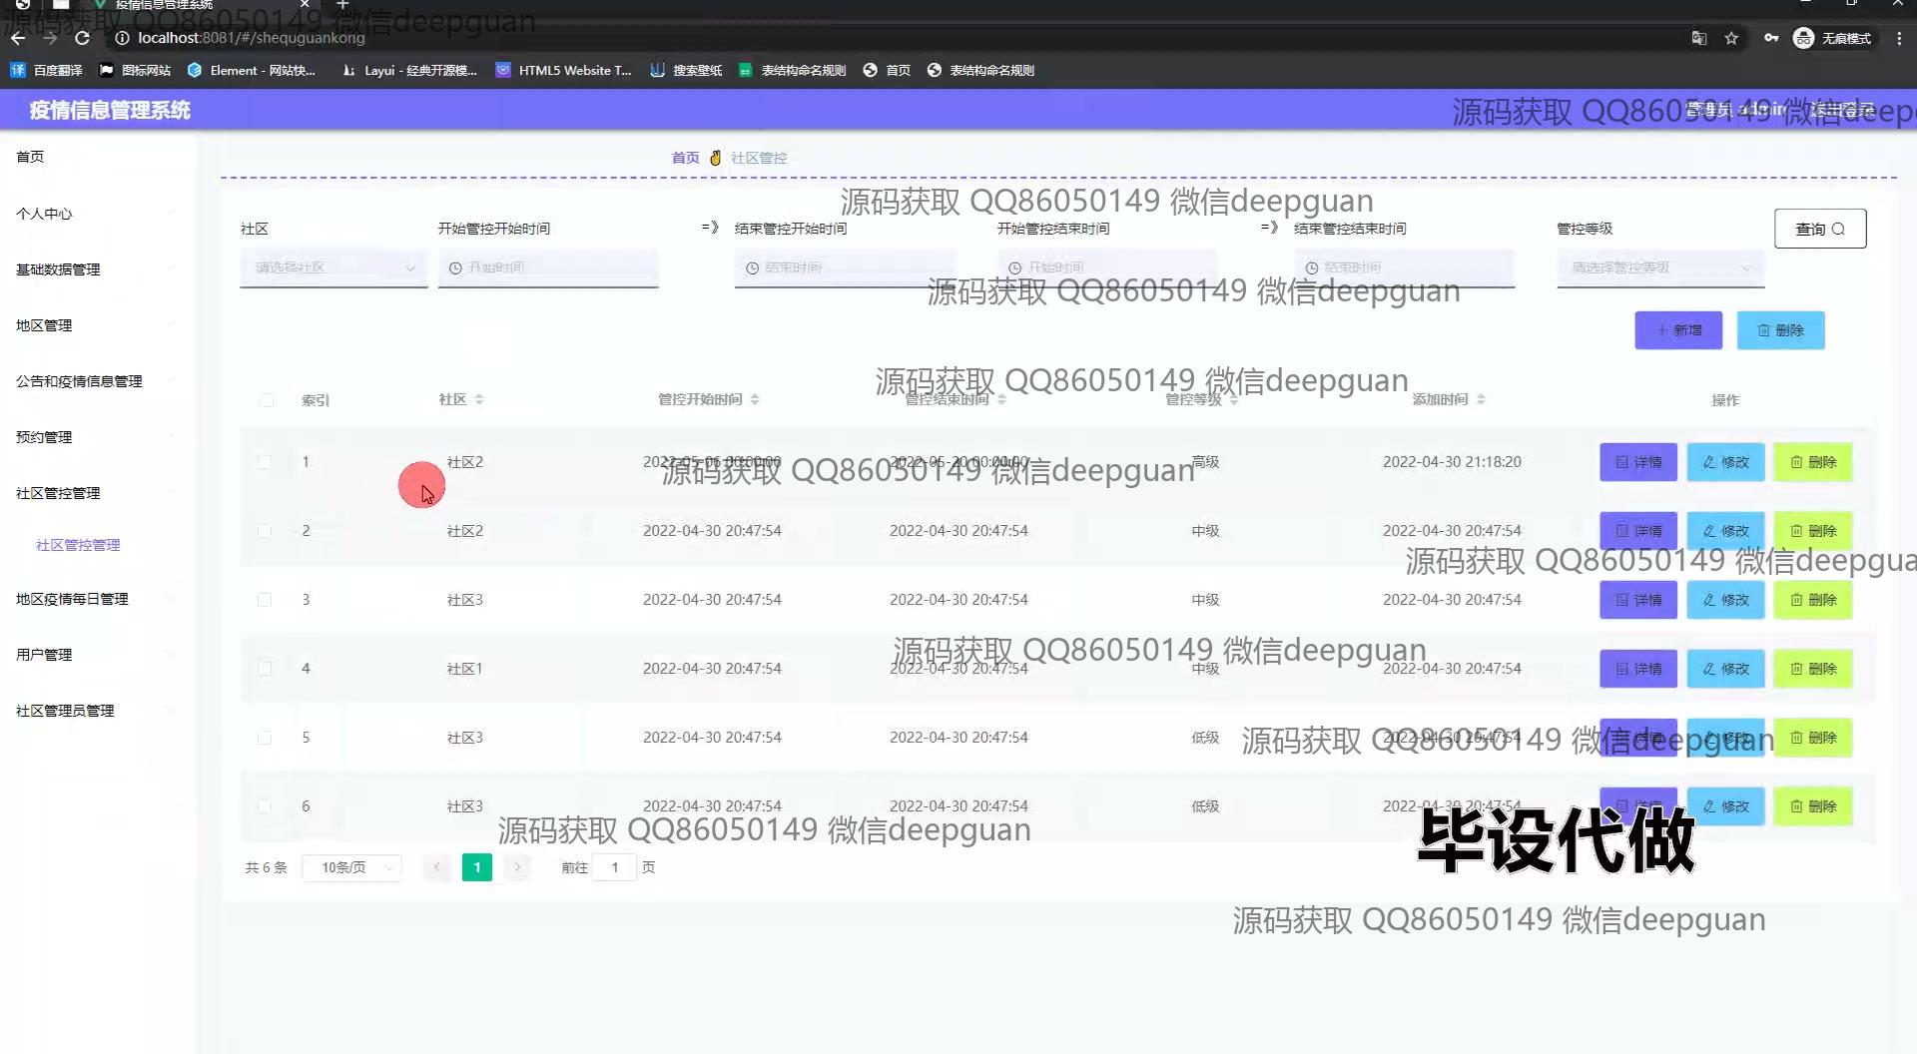Image resolution: width=1917 pixels, height=1054 pixels.
Task: Click top 删除 batch delete button
Action: tap(1780, 330)
